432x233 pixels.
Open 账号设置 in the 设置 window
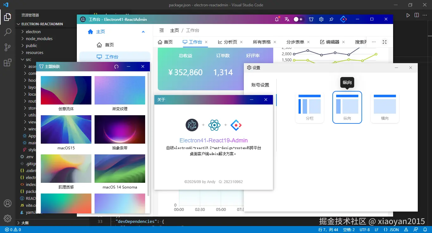coord(260,85)
